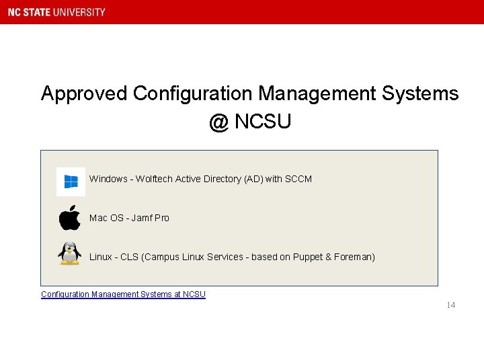The width and height of the screenshot is (484, 363).
Task: Open the Configuration Management Systems at NCSU link
Action: tap(123, 294)
